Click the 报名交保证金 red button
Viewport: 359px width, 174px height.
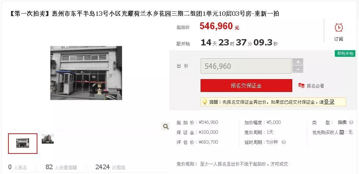tap(246, 85)
